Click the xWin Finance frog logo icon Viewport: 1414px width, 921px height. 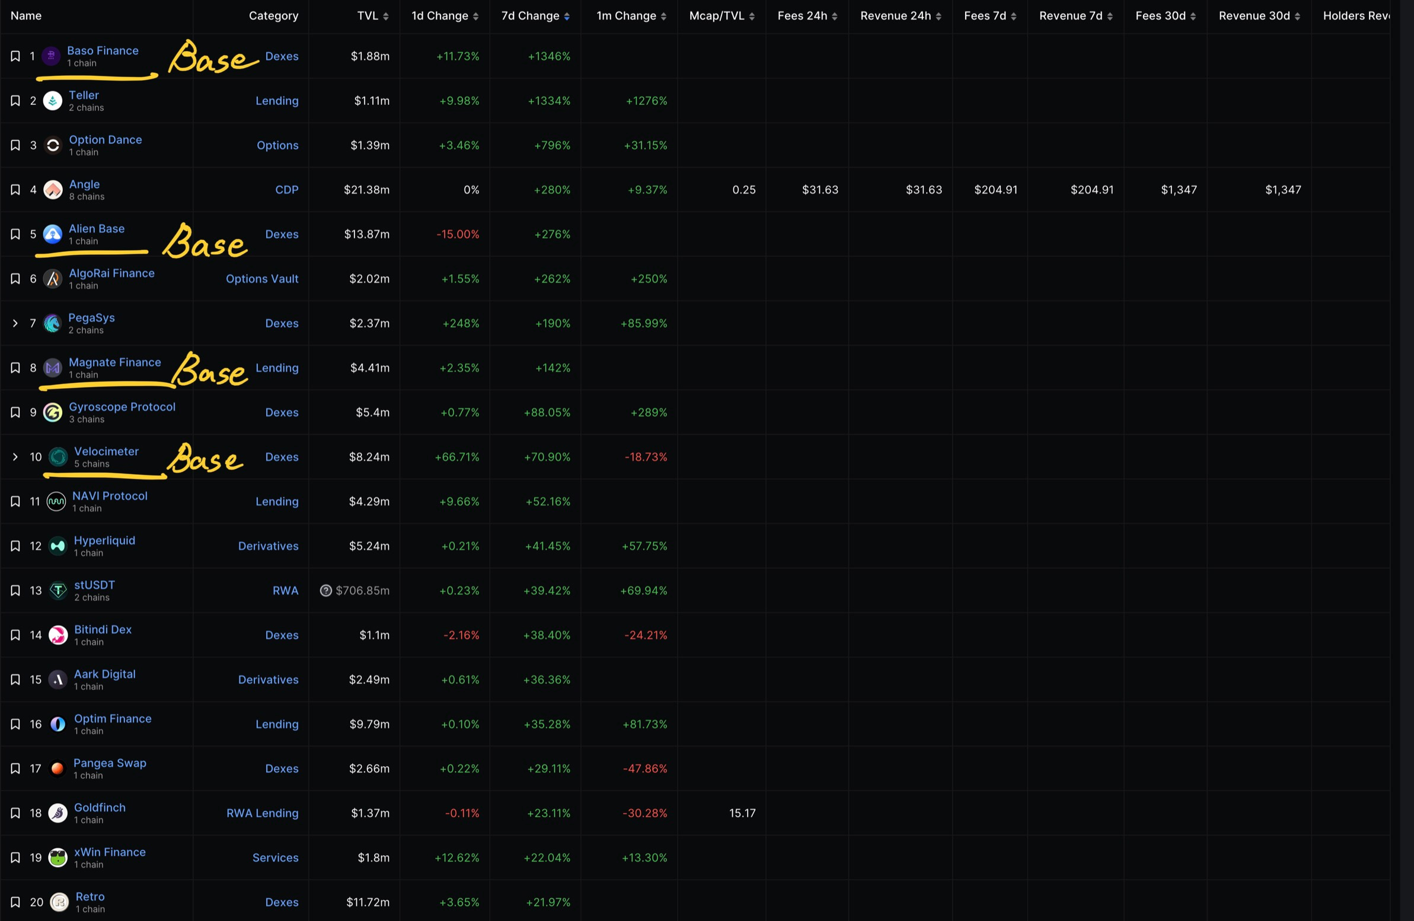point(58,858)
